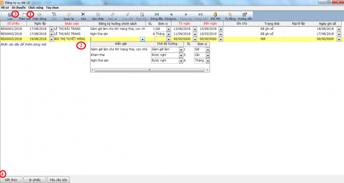Click the policy input field in REG0003/2018 row
This screenshot has height=183, width=344.
click(x=115, y=39)
